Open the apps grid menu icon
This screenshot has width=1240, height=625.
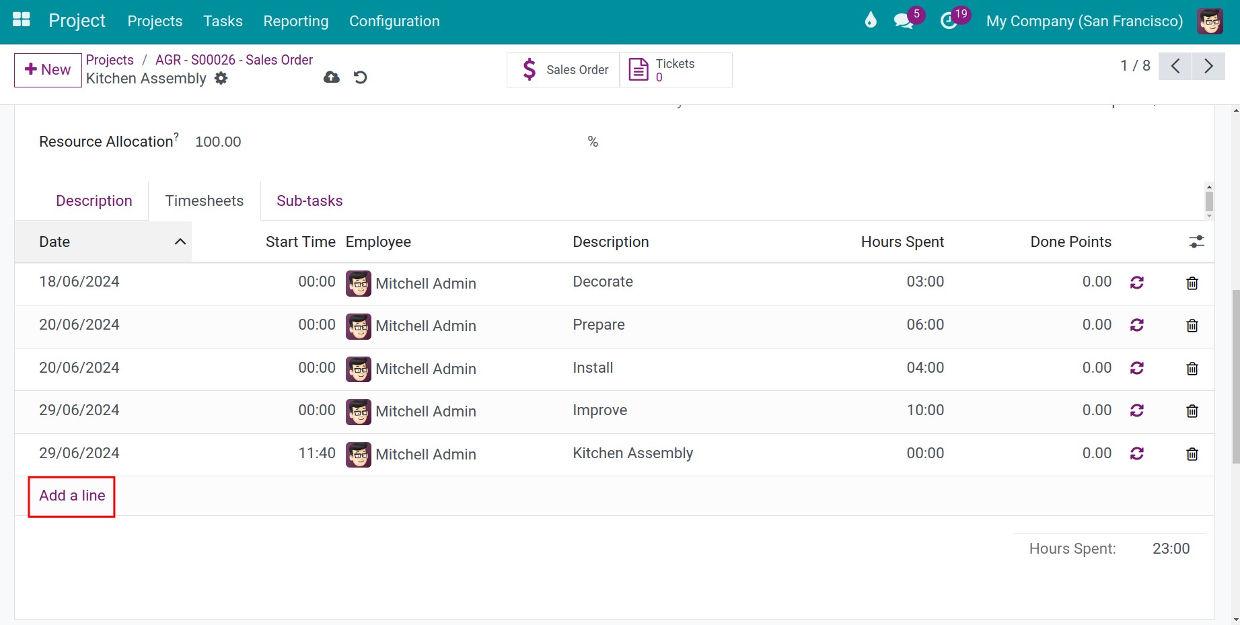22,20
